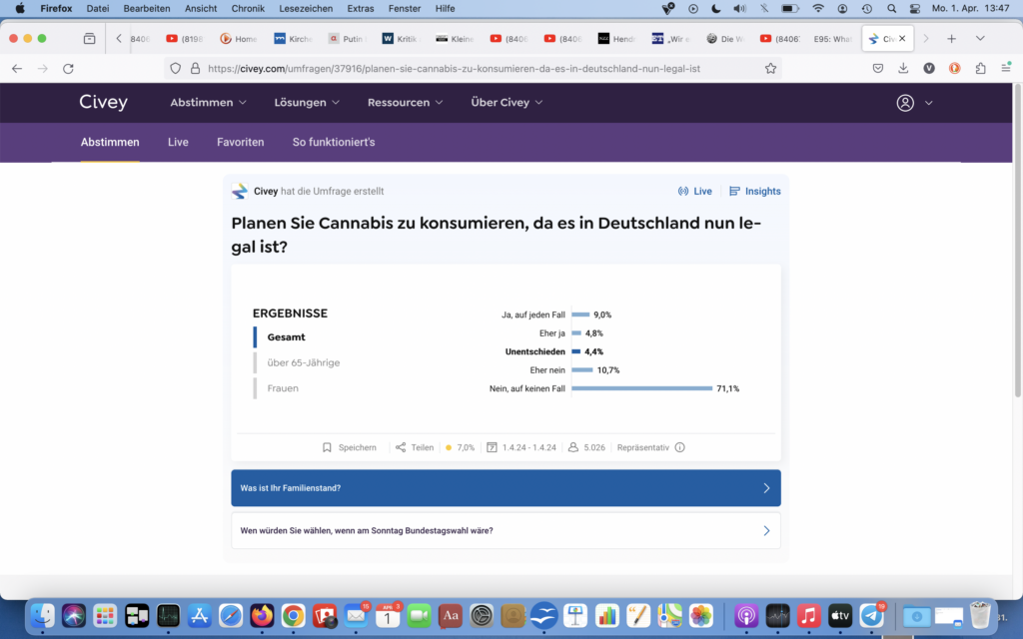Click the Speichern bookmark icon

click(327, 447)
